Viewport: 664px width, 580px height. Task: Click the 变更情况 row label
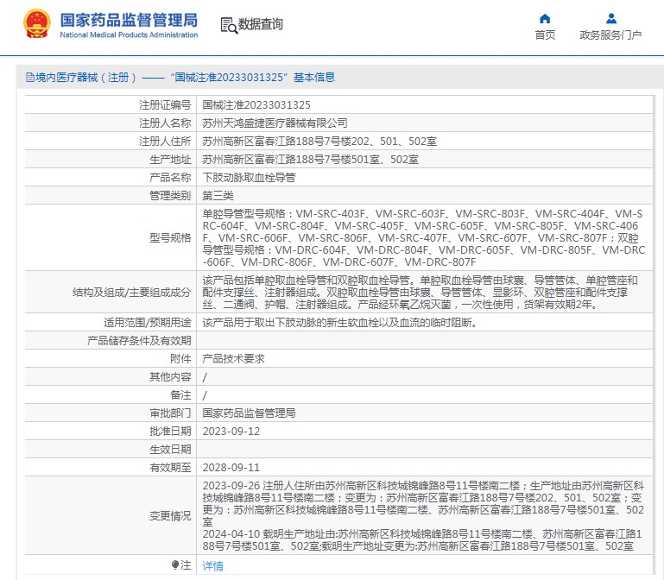(x=170, y=515)
